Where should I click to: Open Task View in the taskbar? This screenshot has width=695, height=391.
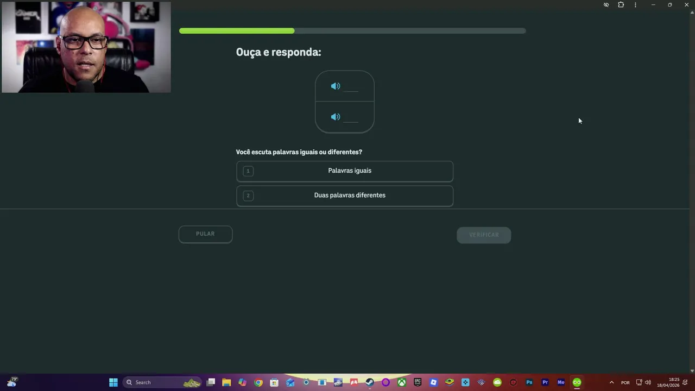coord(211,382)
